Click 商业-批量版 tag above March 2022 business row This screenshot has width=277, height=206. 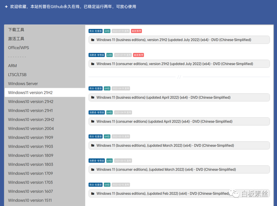tap(95, 136)
